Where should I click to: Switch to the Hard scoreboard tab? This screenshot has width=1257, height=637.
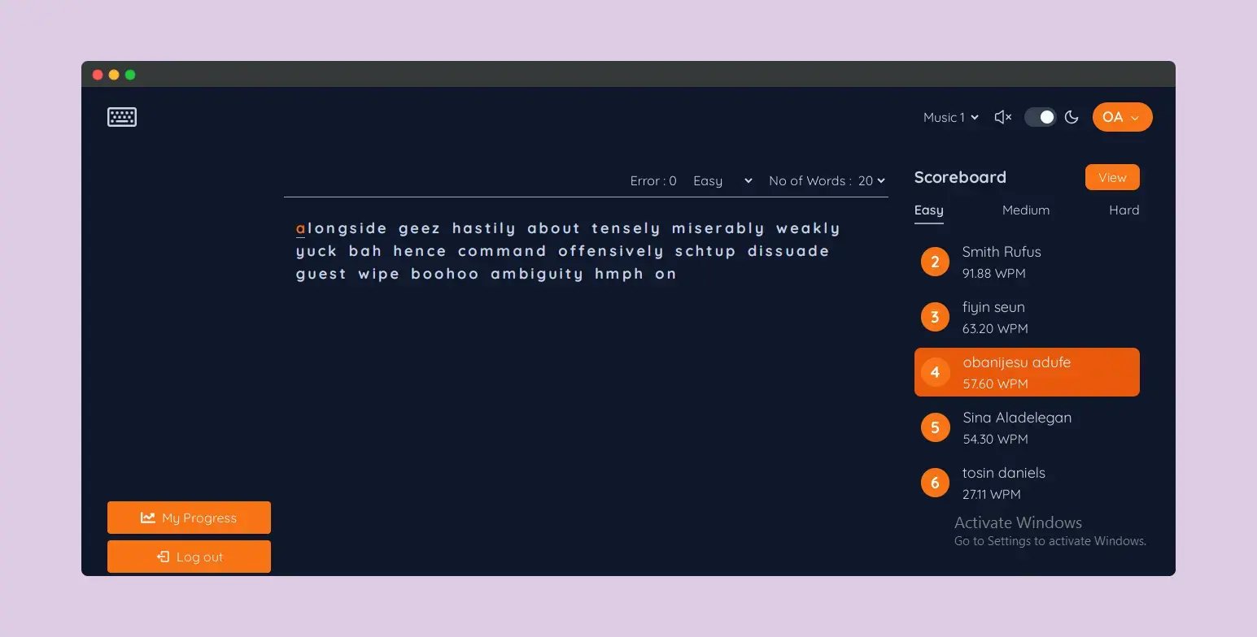1124,210
